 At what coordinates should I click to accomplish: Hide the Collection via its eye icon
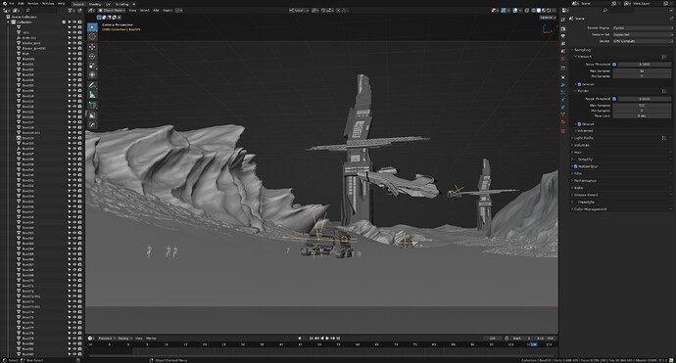pyautogui.click(x=74, y=22)
